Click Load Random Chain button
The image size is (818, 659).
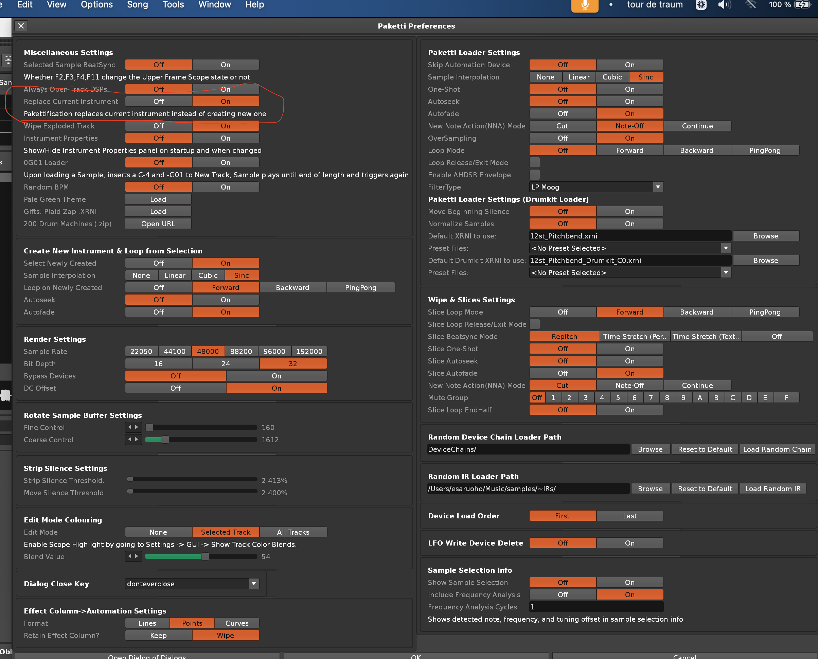(777, 449)
